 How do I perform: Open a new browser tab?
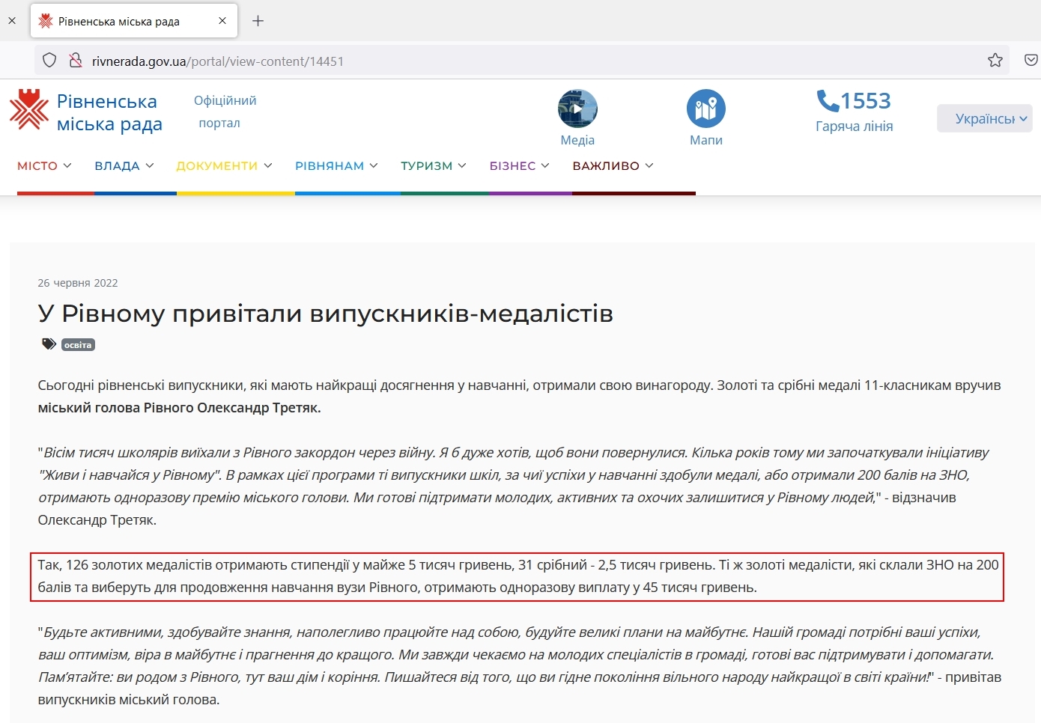pyautogui.click(x=258, y=21)
